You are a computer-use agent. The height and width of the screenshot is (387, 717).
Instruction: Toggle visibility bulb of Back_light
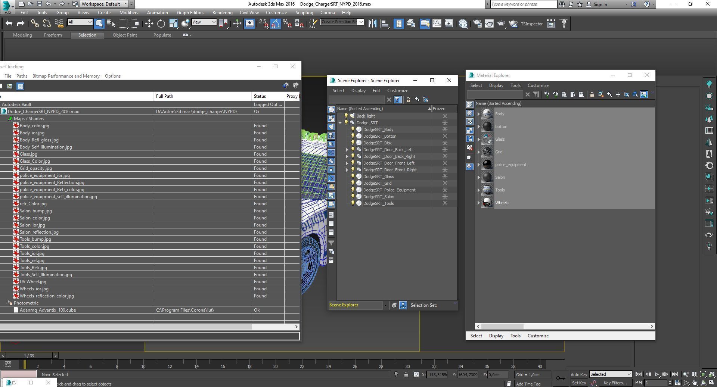click(x=346, y=116)
